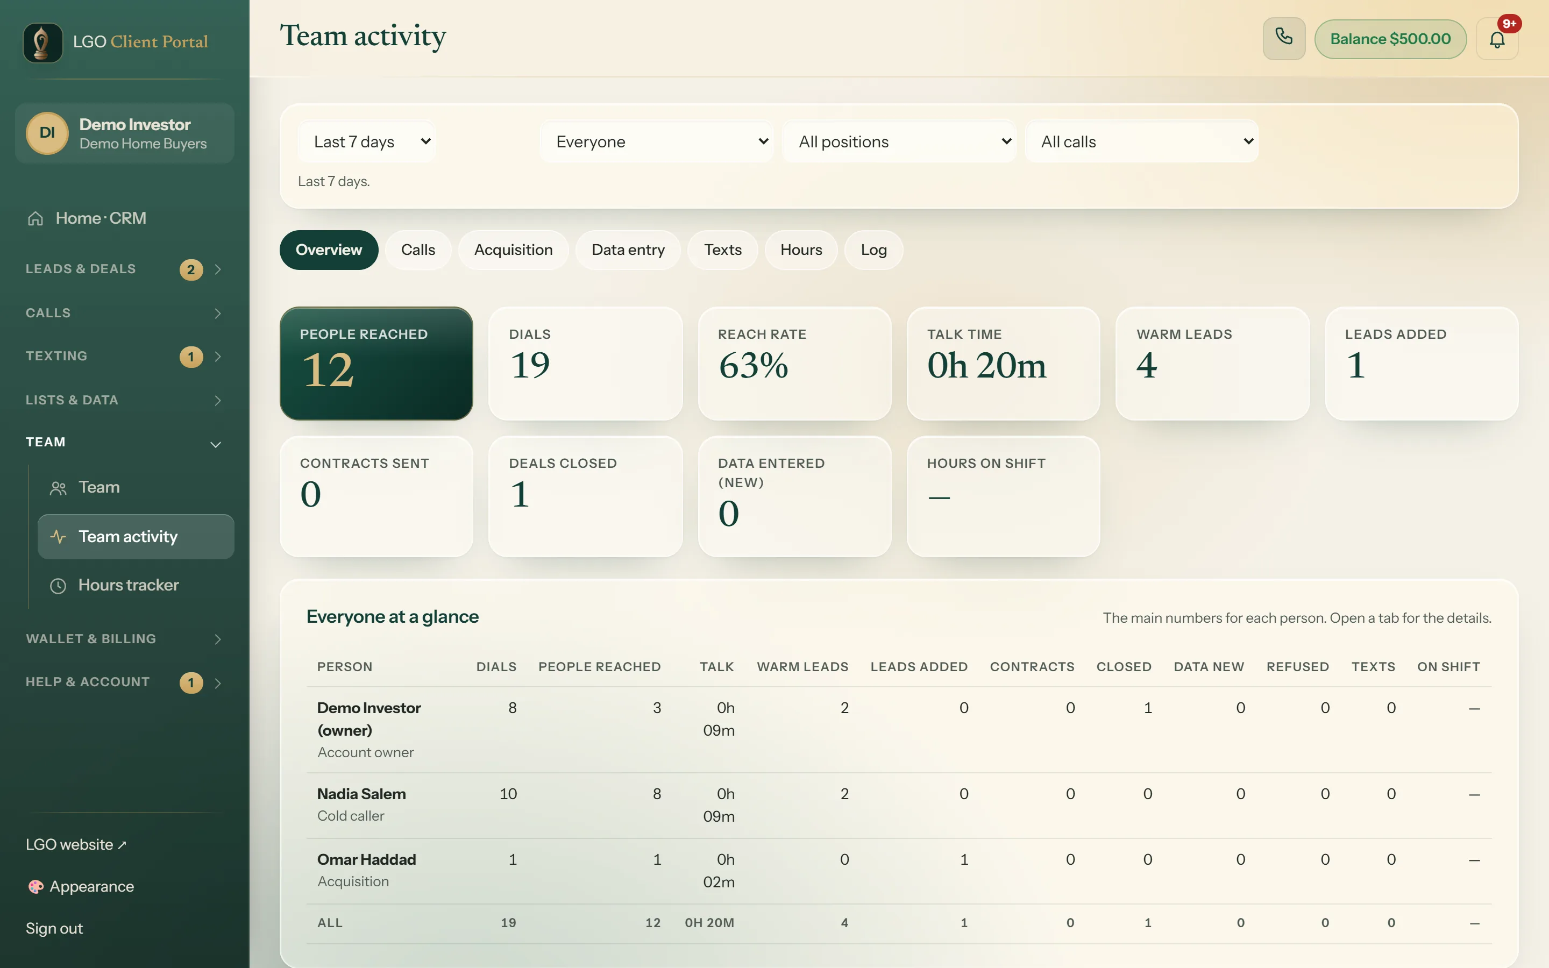1549x968 pixels.
Task: Click the Dials stat card
Action: pyautogui.click(x=585, y=364)
